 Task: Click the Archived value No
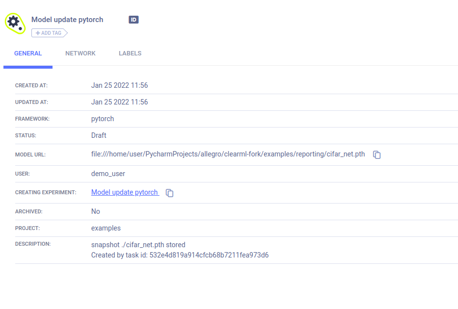click(96, 211)
